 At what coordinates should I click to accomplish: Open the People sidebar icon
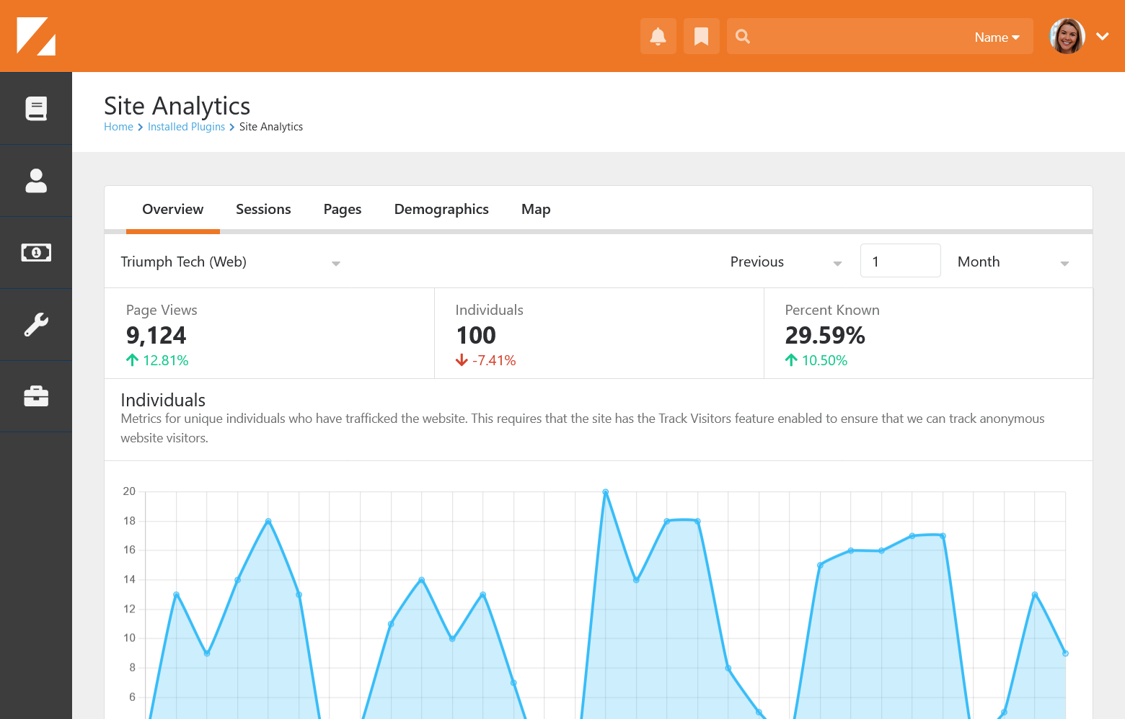click(36, 180)
